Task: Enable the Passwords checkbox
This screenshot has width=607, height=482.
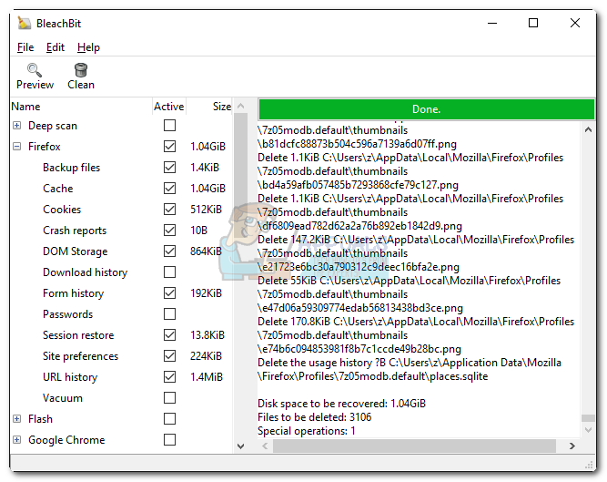Action: click(x=169, y=313)
